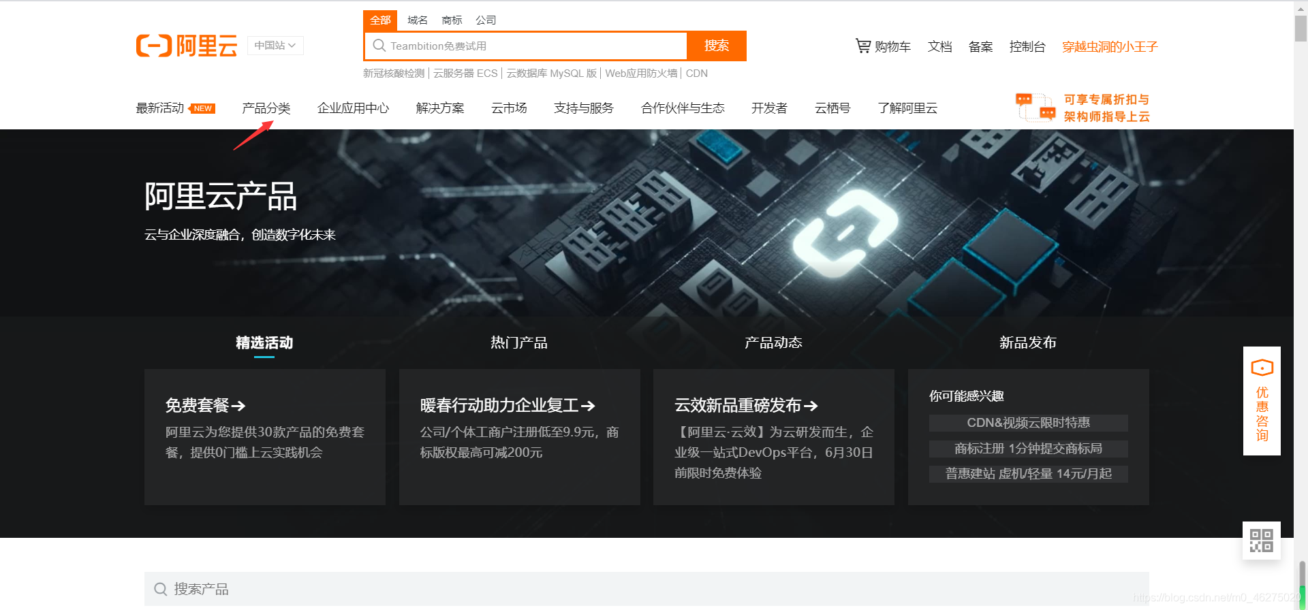Open the 云市场 menu
Image resolution: width=1308 pixels, height=610 pixels.
point(510,108)
